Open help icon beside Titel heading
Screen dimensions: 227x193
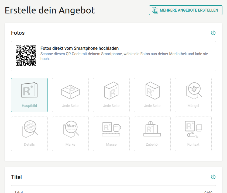[213, 177]
